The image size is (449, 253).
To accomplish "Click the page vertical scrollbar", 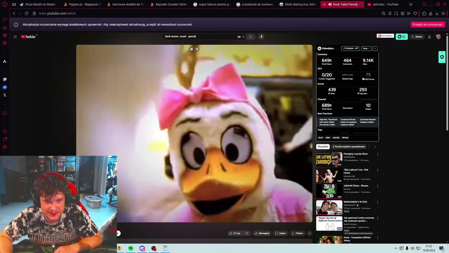I will pos(447,83).
